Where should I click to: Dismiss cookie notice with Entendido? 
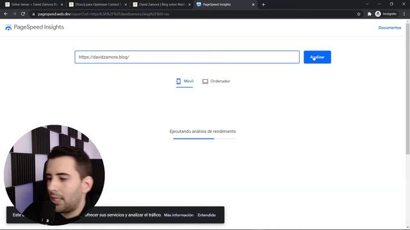point(206,215)
